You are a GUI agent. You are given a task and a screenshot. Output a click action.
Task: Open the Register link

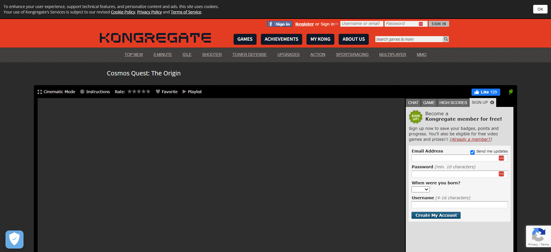point(304,24)
